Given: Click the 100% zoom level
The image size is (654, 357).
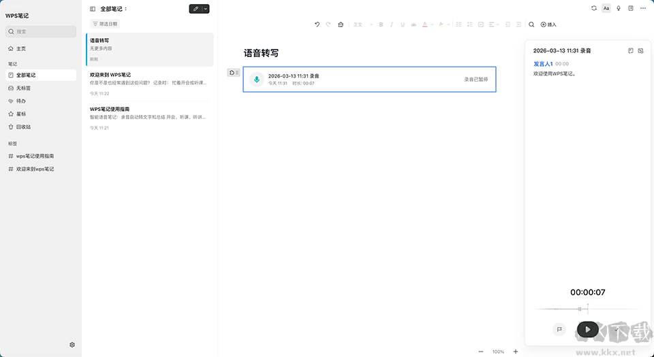Looking at the screenshot, I should tap(498, 352).
